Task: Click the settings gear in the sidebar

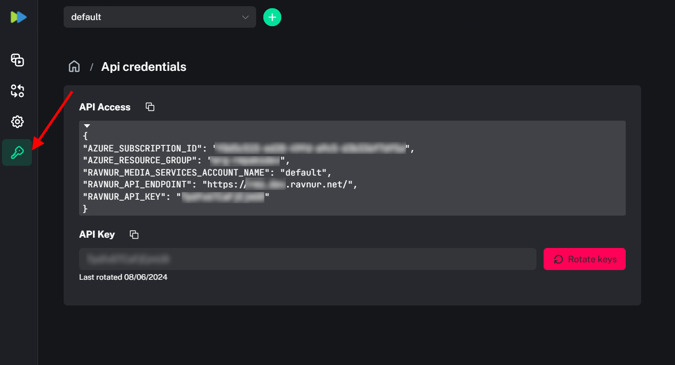Action: pos(17,122)
